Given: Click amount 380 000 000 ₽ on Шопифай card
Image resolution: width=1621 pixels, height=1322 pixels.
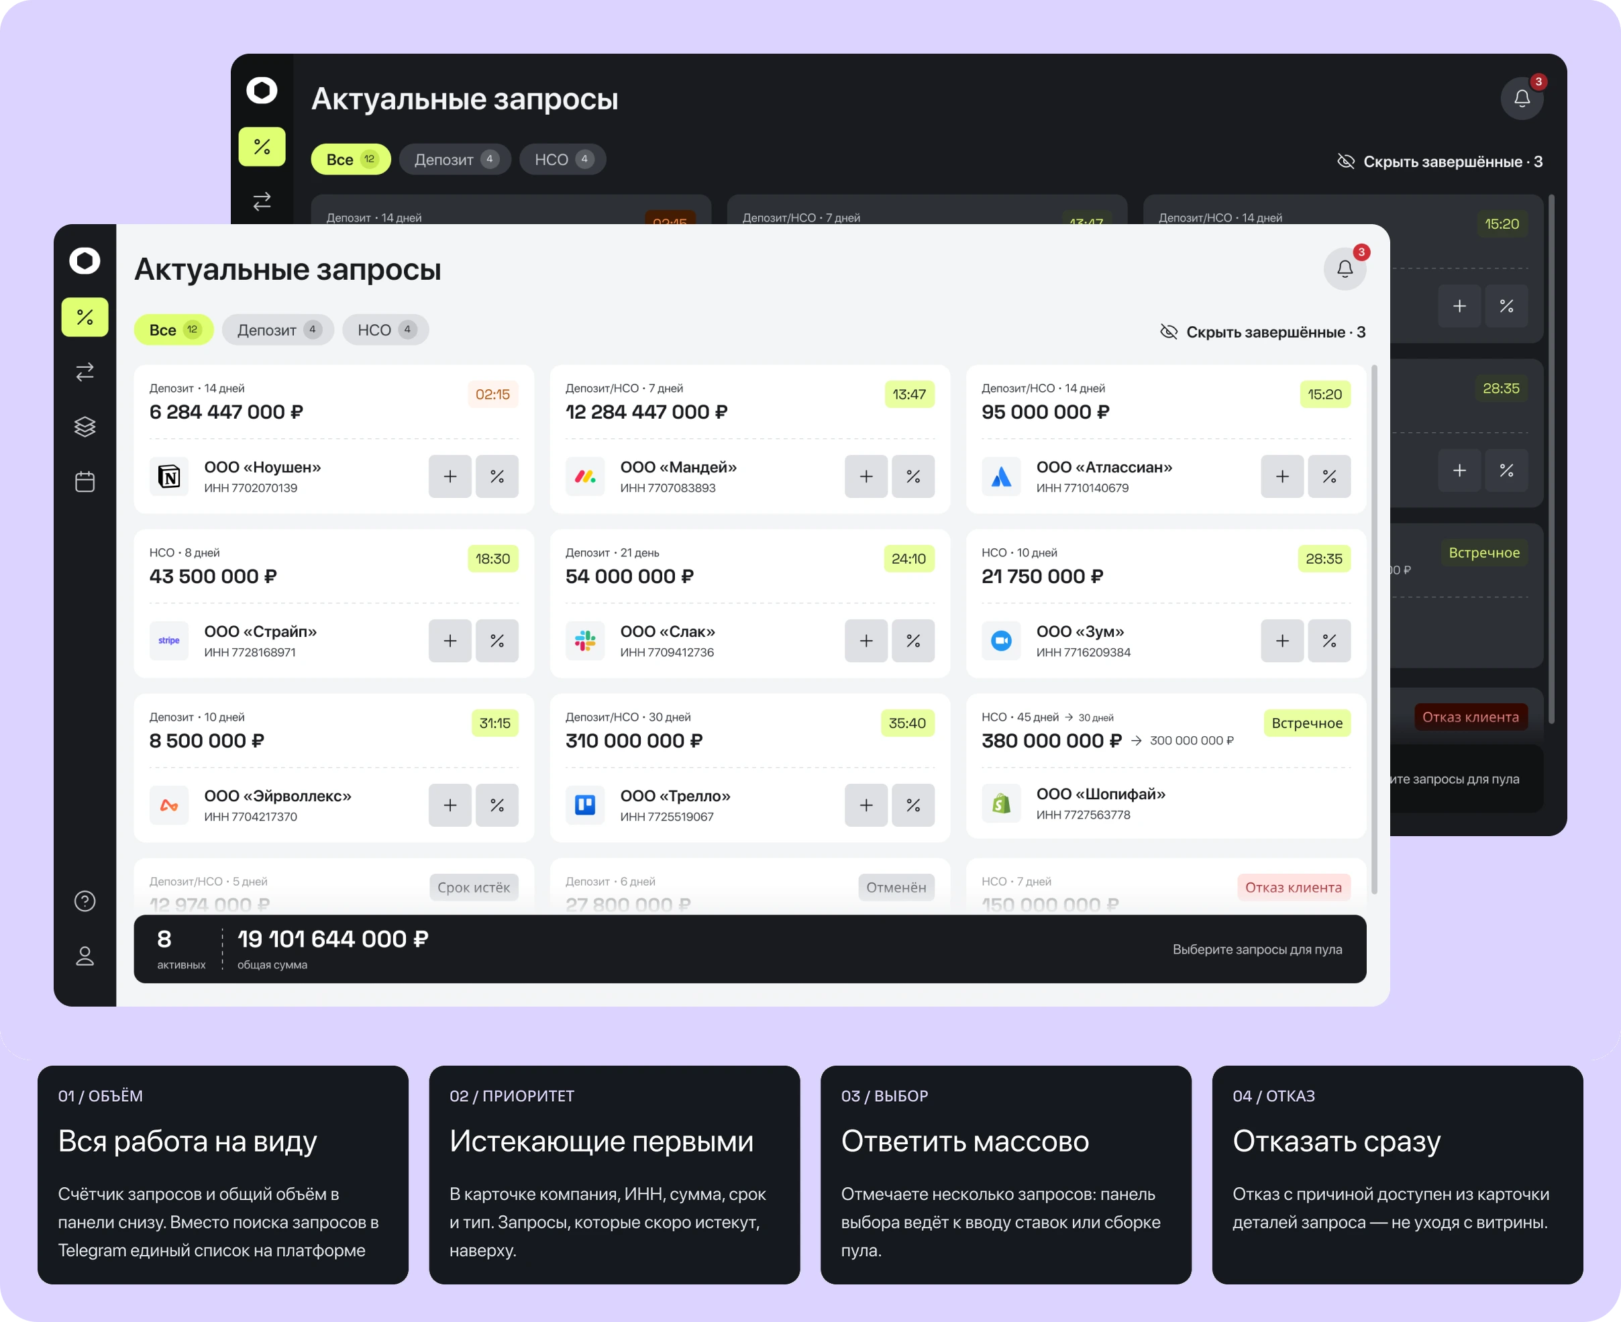Looking at the screenshot, I should coord(1051,740).
